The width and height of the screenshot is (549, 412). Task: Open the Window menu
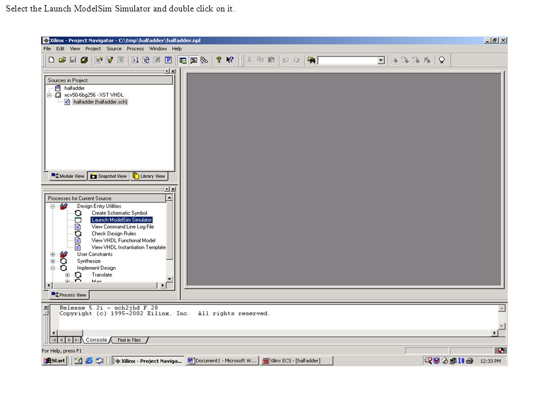(x=158, y=49)
